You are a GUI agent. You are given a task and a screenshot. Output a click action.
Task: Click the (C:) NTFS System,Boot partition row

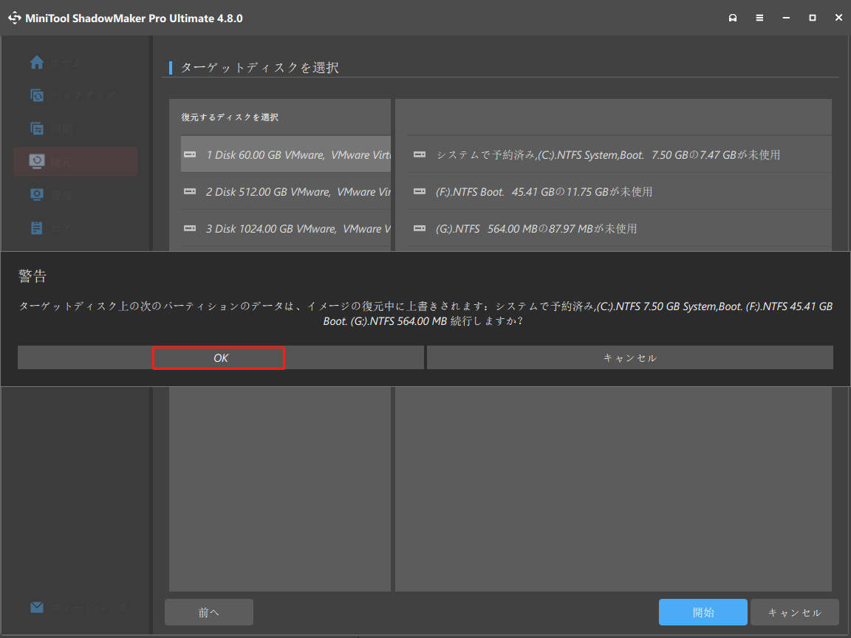(x=619, y=154)
